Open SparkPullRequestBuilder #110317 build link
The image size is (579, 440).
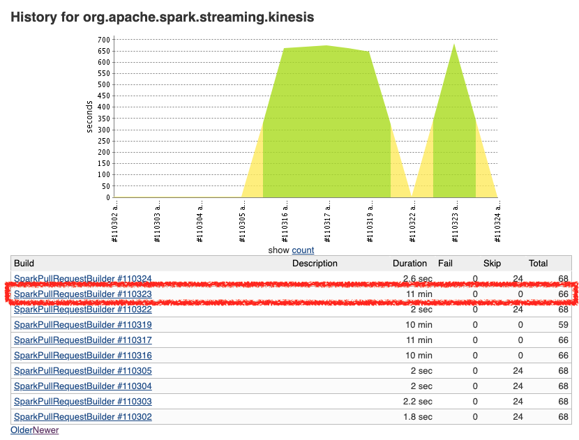point(83,340)
